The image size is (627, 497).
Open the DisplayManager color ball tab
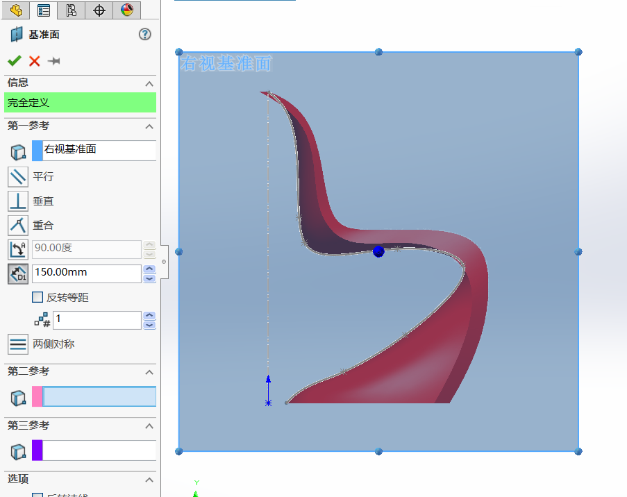pos(127,10)
